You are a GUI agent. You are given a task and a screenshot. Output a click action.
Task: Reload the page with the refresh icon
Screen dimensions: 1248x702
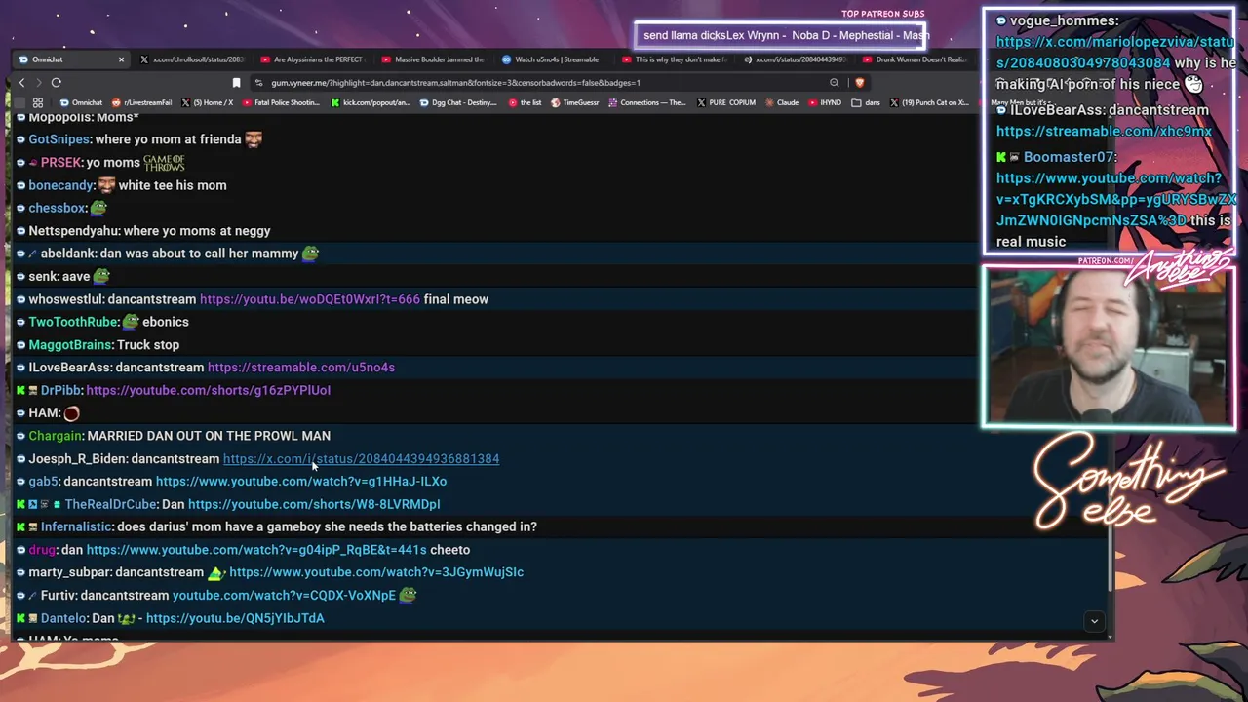pos(57,83)
